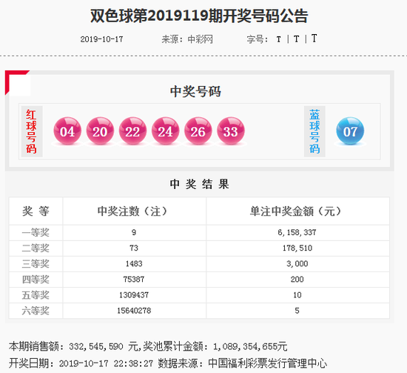This screenshot has width=407, height=373.
Task: Click the 一等奖 row label
Action: point(36,233)
